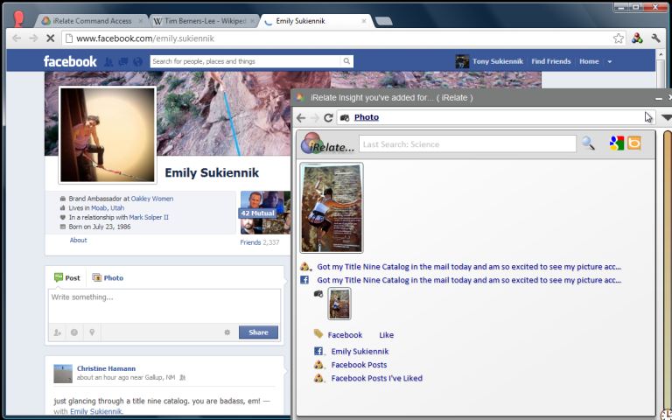
Task: Click Find Friends in Facebook header
Action: (x=550, y=61)
